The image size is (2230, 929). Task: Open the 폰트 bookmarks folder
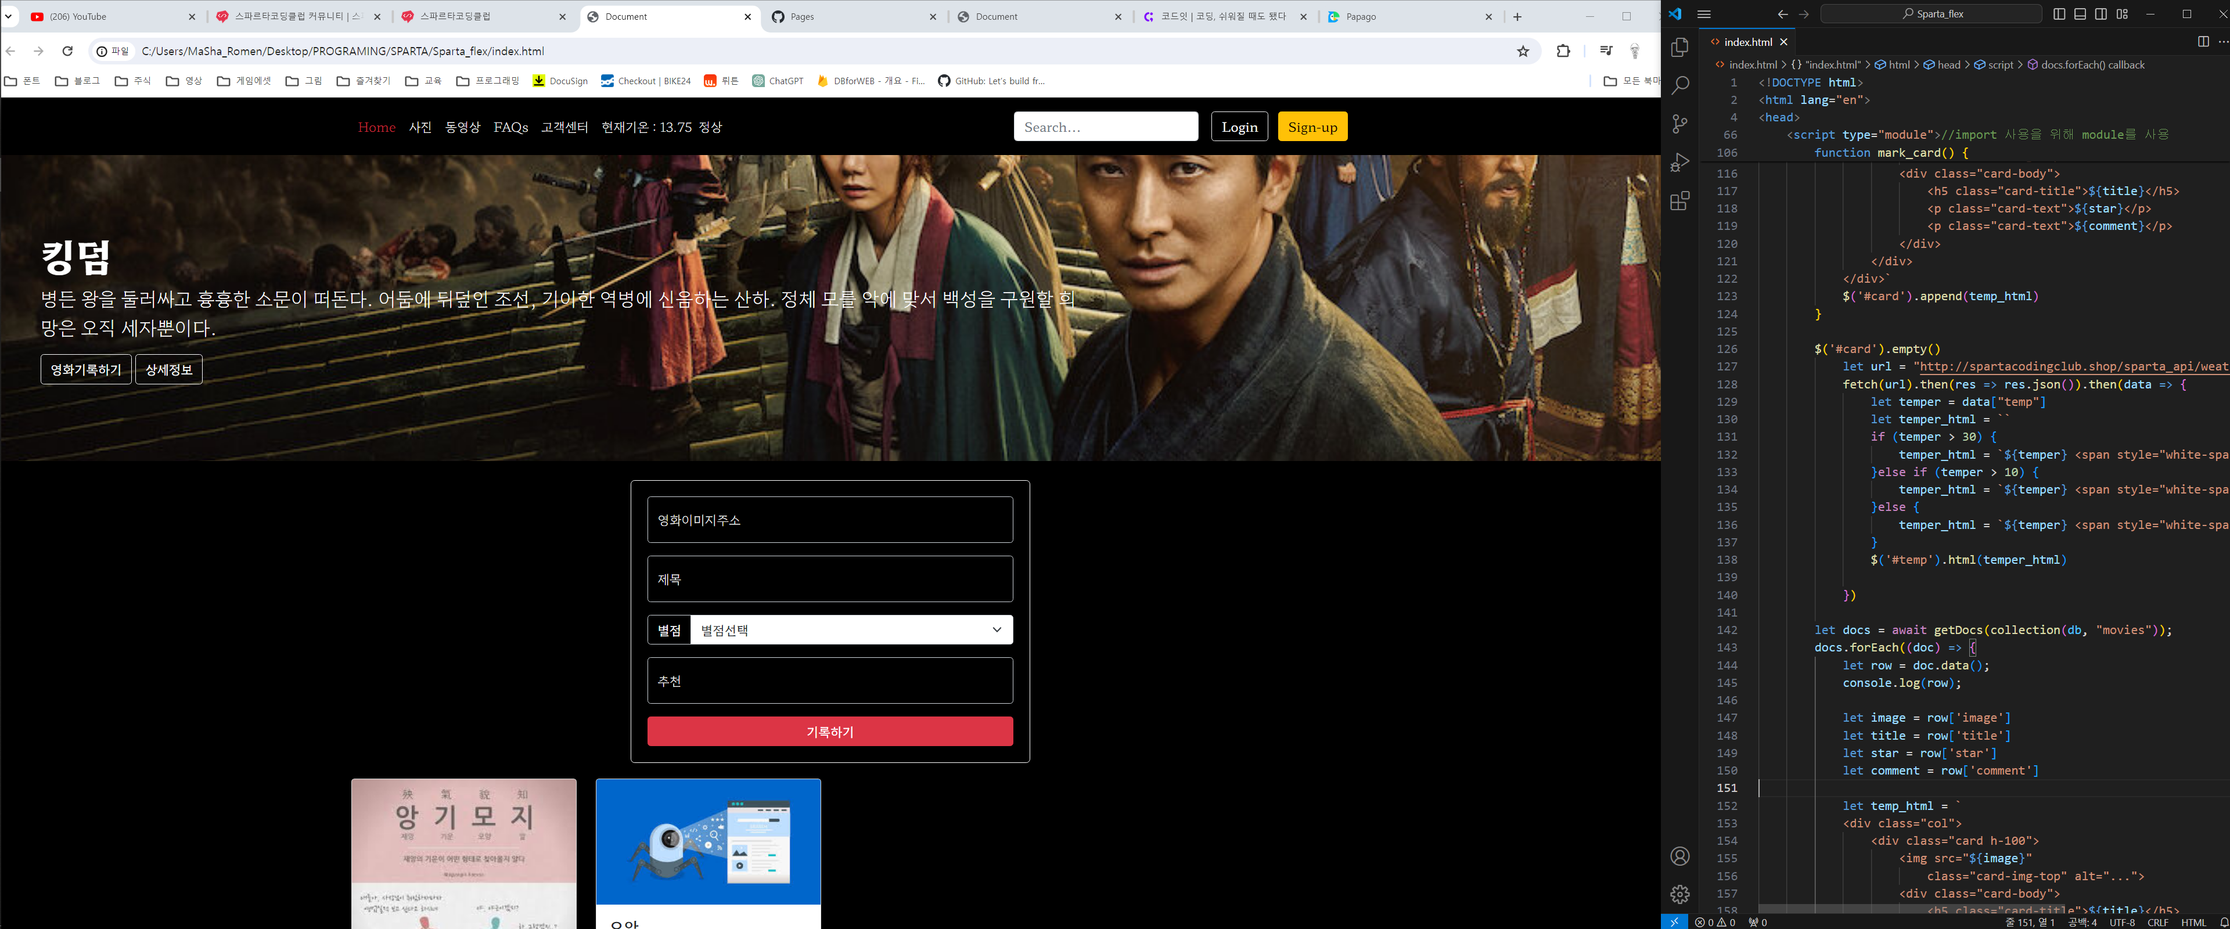tap(23, 81)
